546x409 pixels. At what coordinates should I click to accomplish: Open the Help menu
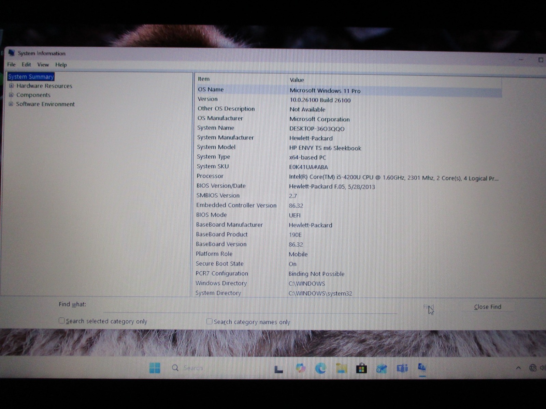(x=61, y=65)
